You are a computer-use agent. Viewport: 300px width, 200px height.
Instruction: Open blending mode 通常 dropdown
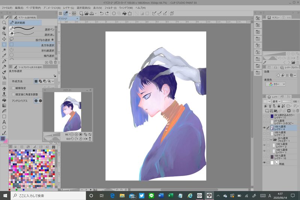pyautogui.click(x=276, y=101)
